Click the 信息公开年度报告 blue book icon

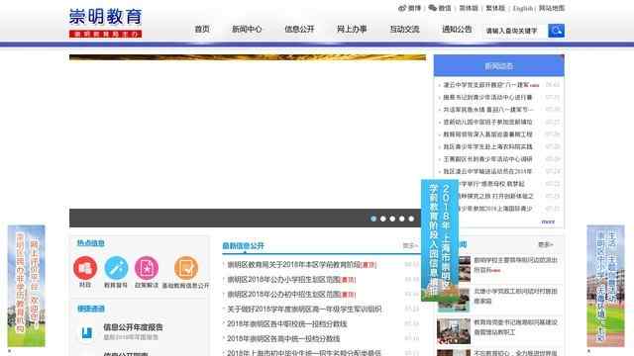[x=86, y=332]
